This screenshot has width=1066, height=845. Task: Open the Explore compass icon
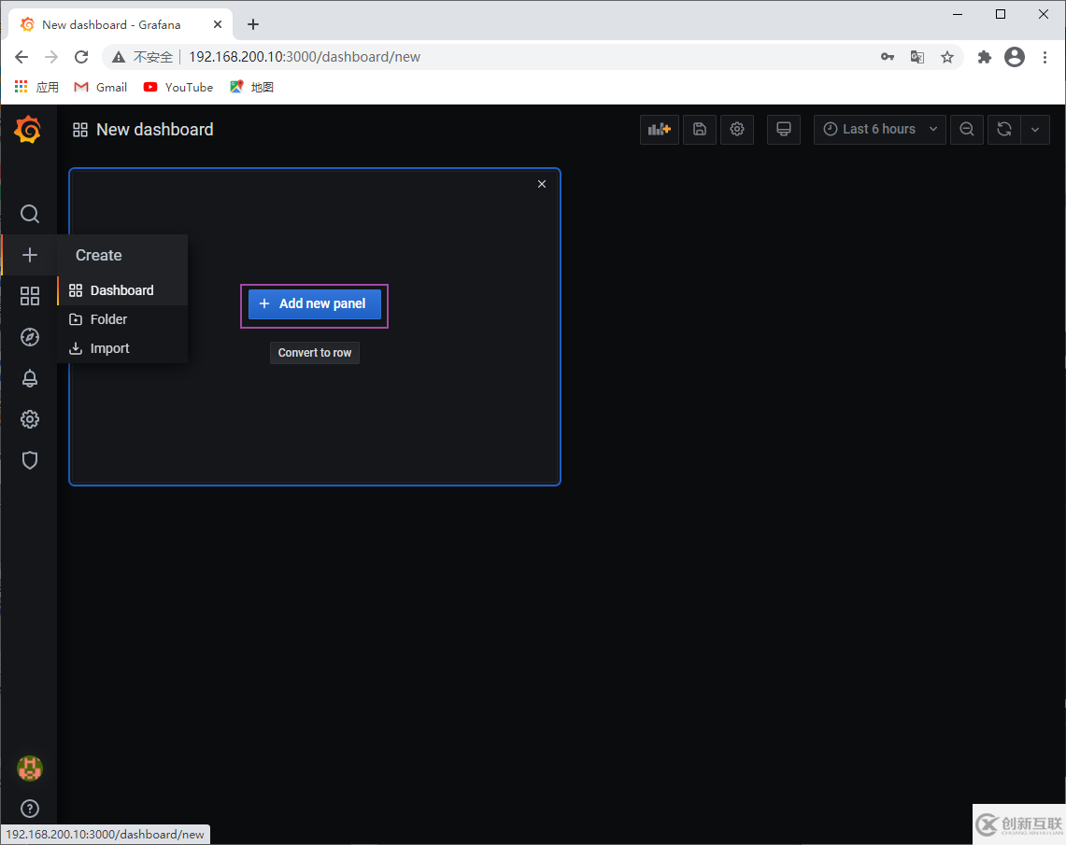pyautogui.click(x=29, y=337)
